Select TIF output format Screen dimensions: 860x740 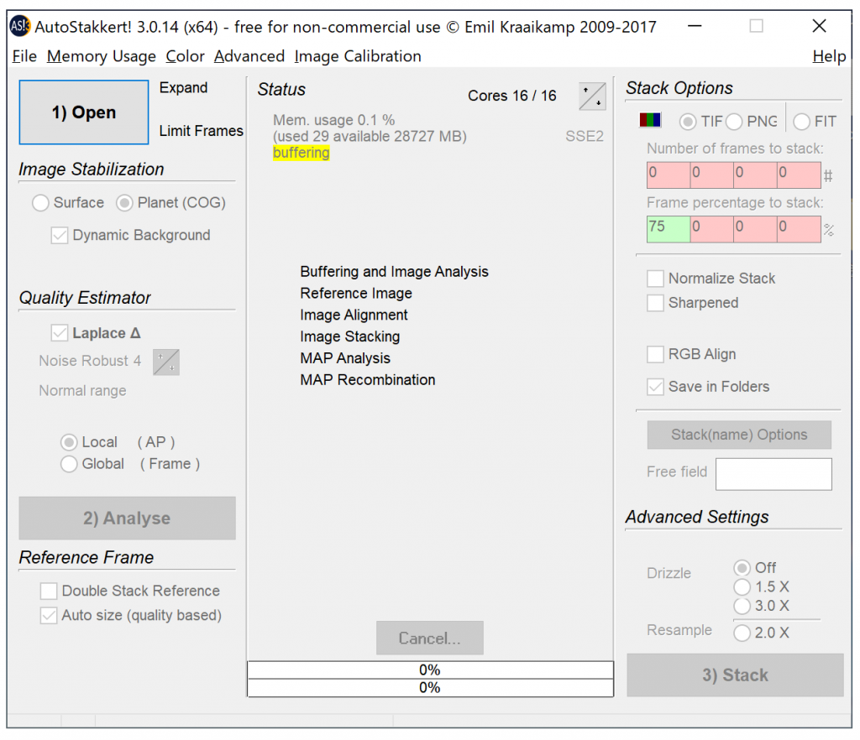[x=701, y=122]
